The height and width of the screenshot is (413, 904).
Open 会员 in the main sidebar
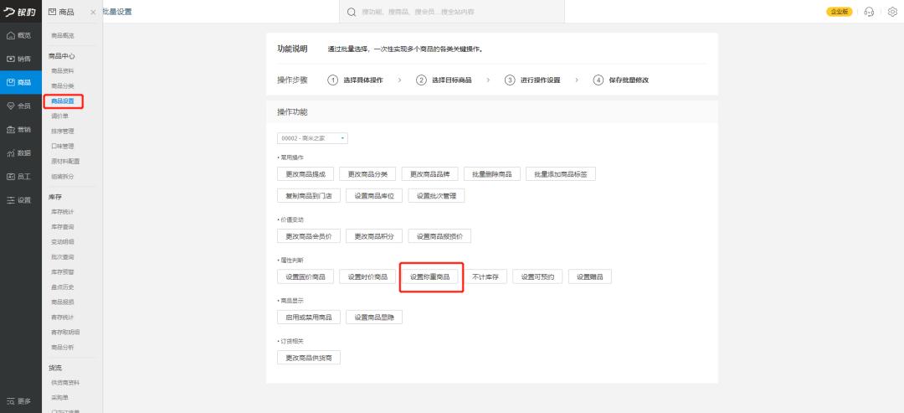21,106
